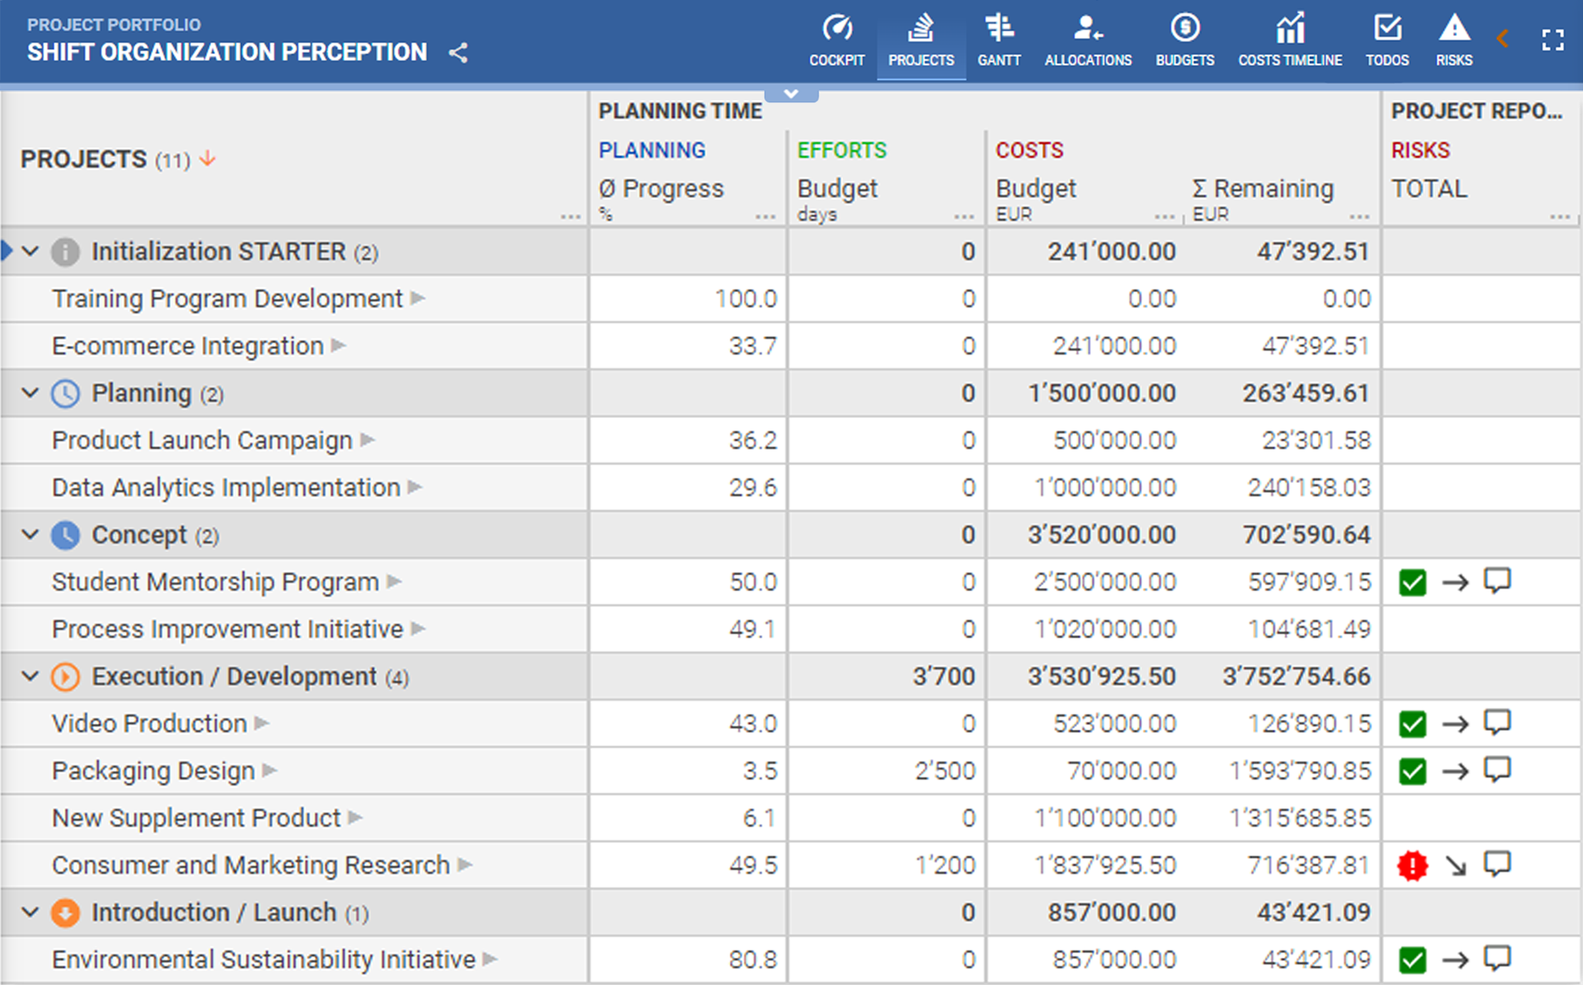Open E-commerce Integration arrow
This screenshot has width=1583, height=985.
[x=339, y=346]
